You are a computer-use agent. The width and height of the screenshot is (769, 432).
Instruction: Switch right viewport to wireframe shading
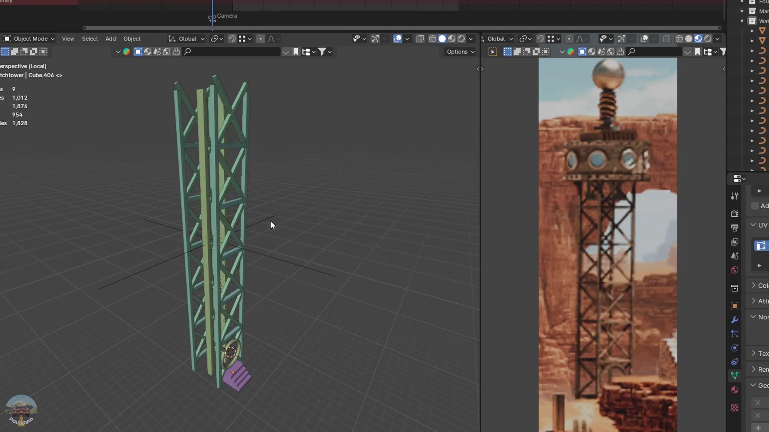pos(679,39)
